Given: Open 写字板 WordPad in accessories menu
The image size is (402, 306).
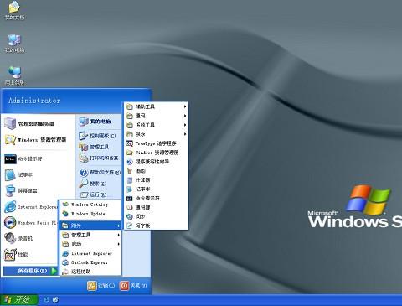Looking at the screenshot, I should click(x=156, y=226).
